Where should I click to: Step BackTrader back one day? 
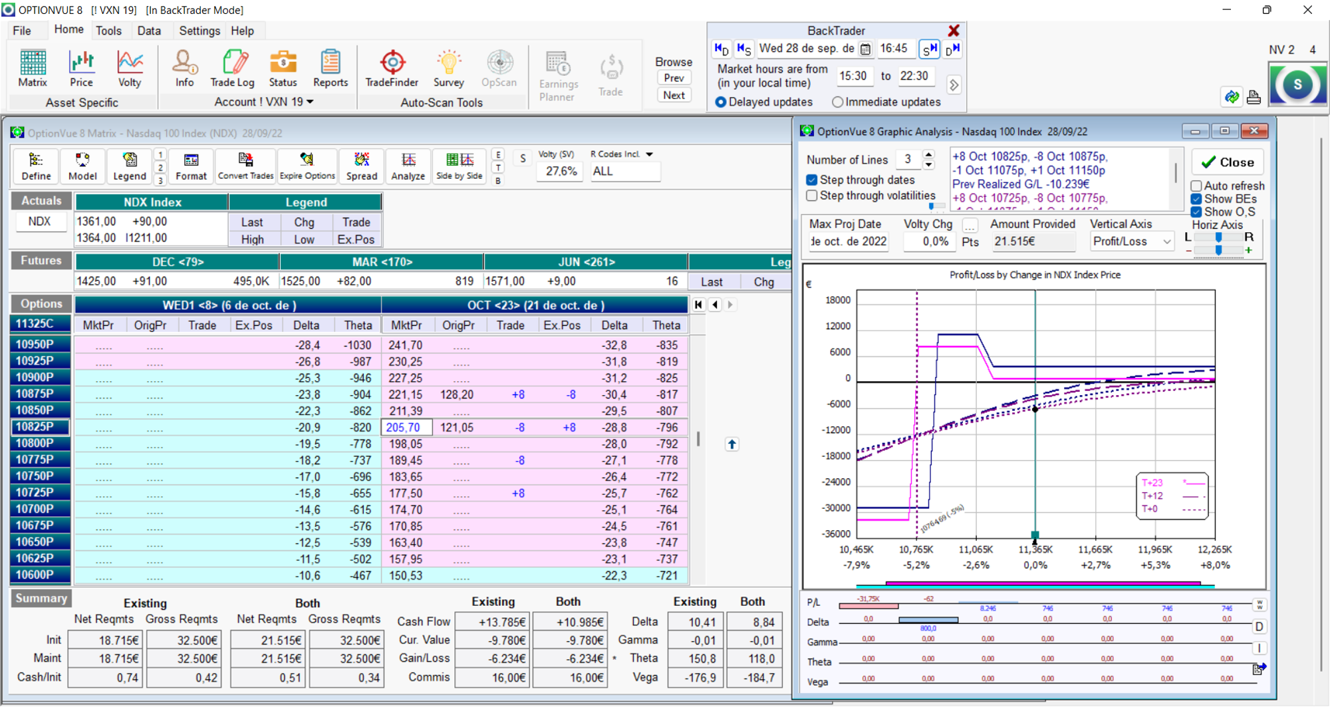click(722, 49)
